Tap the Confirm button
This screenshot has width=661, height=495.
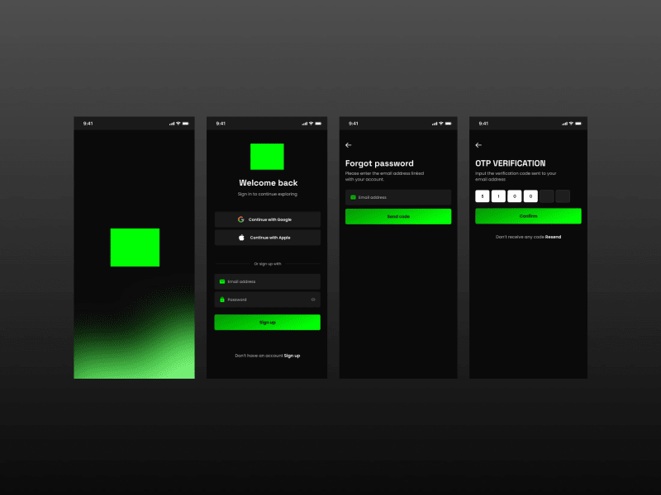pos(528,216)
